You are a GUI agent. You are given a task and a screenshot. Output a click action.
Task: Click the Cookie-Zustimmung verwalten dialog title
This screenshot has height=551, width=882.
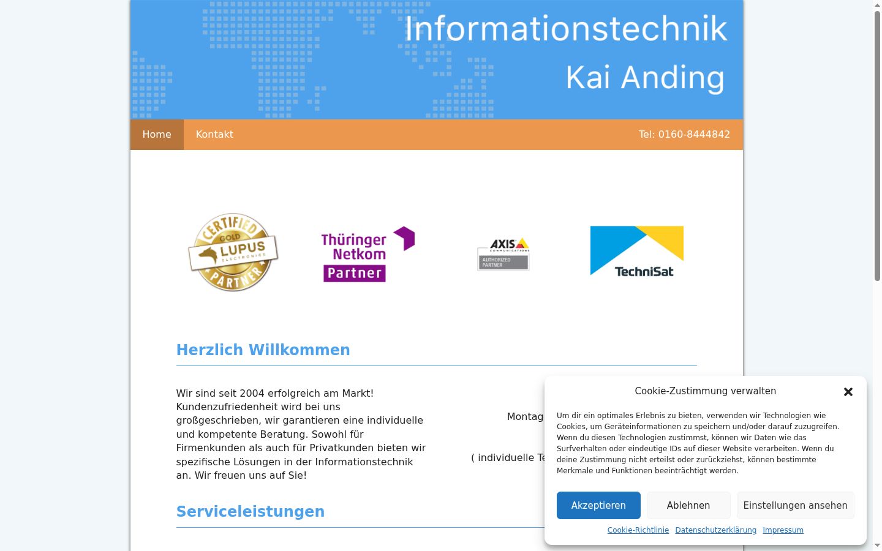pos(706,391)
